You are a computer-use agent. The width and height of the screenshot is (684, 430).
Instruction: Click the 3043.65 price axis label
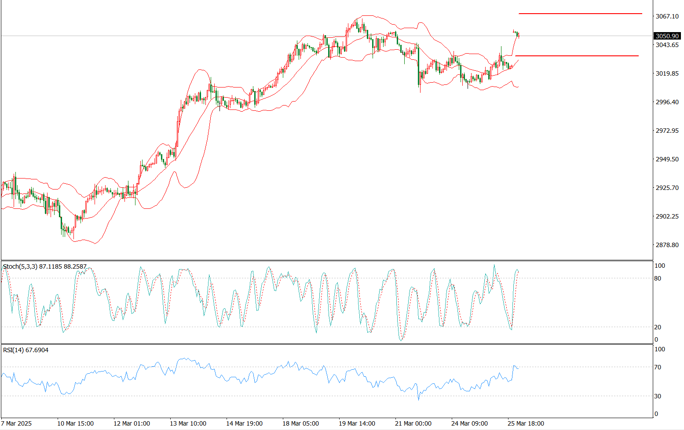(667, 45)
